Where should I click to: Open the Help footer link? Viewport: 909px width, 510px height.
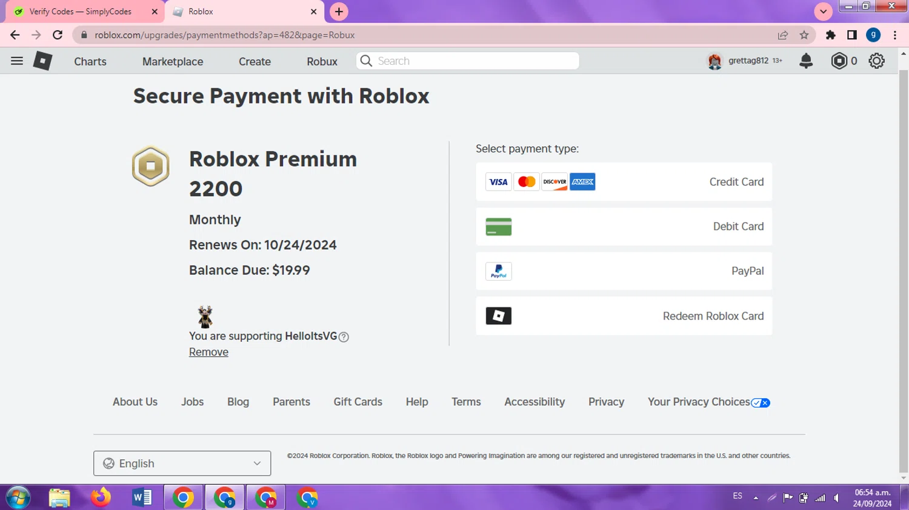tap(417, 402)
